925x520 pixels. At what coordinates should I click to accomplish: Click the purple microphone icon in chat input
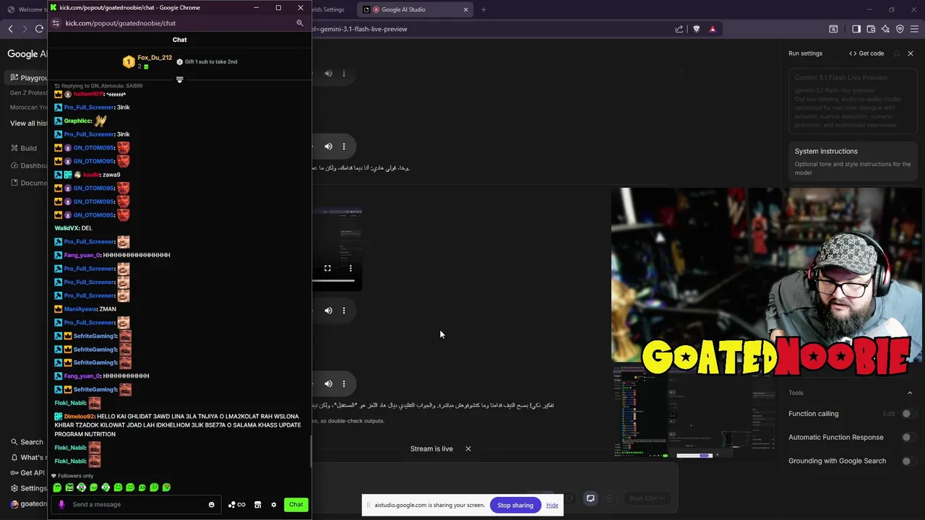[x=61, y=504]
